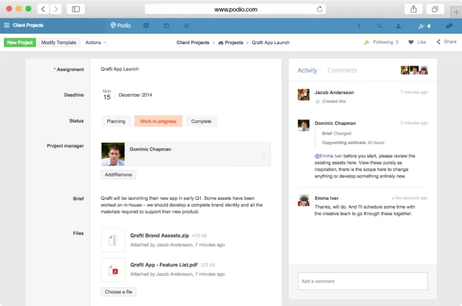
Task: Click the search magnifier icon
Action: (379, 26)
